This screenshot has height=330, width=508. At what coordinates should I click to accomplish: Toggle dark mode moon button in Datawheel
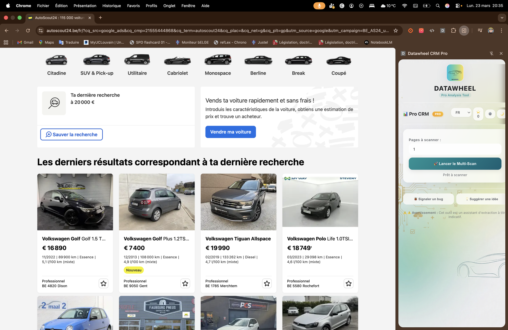(502, 114)
